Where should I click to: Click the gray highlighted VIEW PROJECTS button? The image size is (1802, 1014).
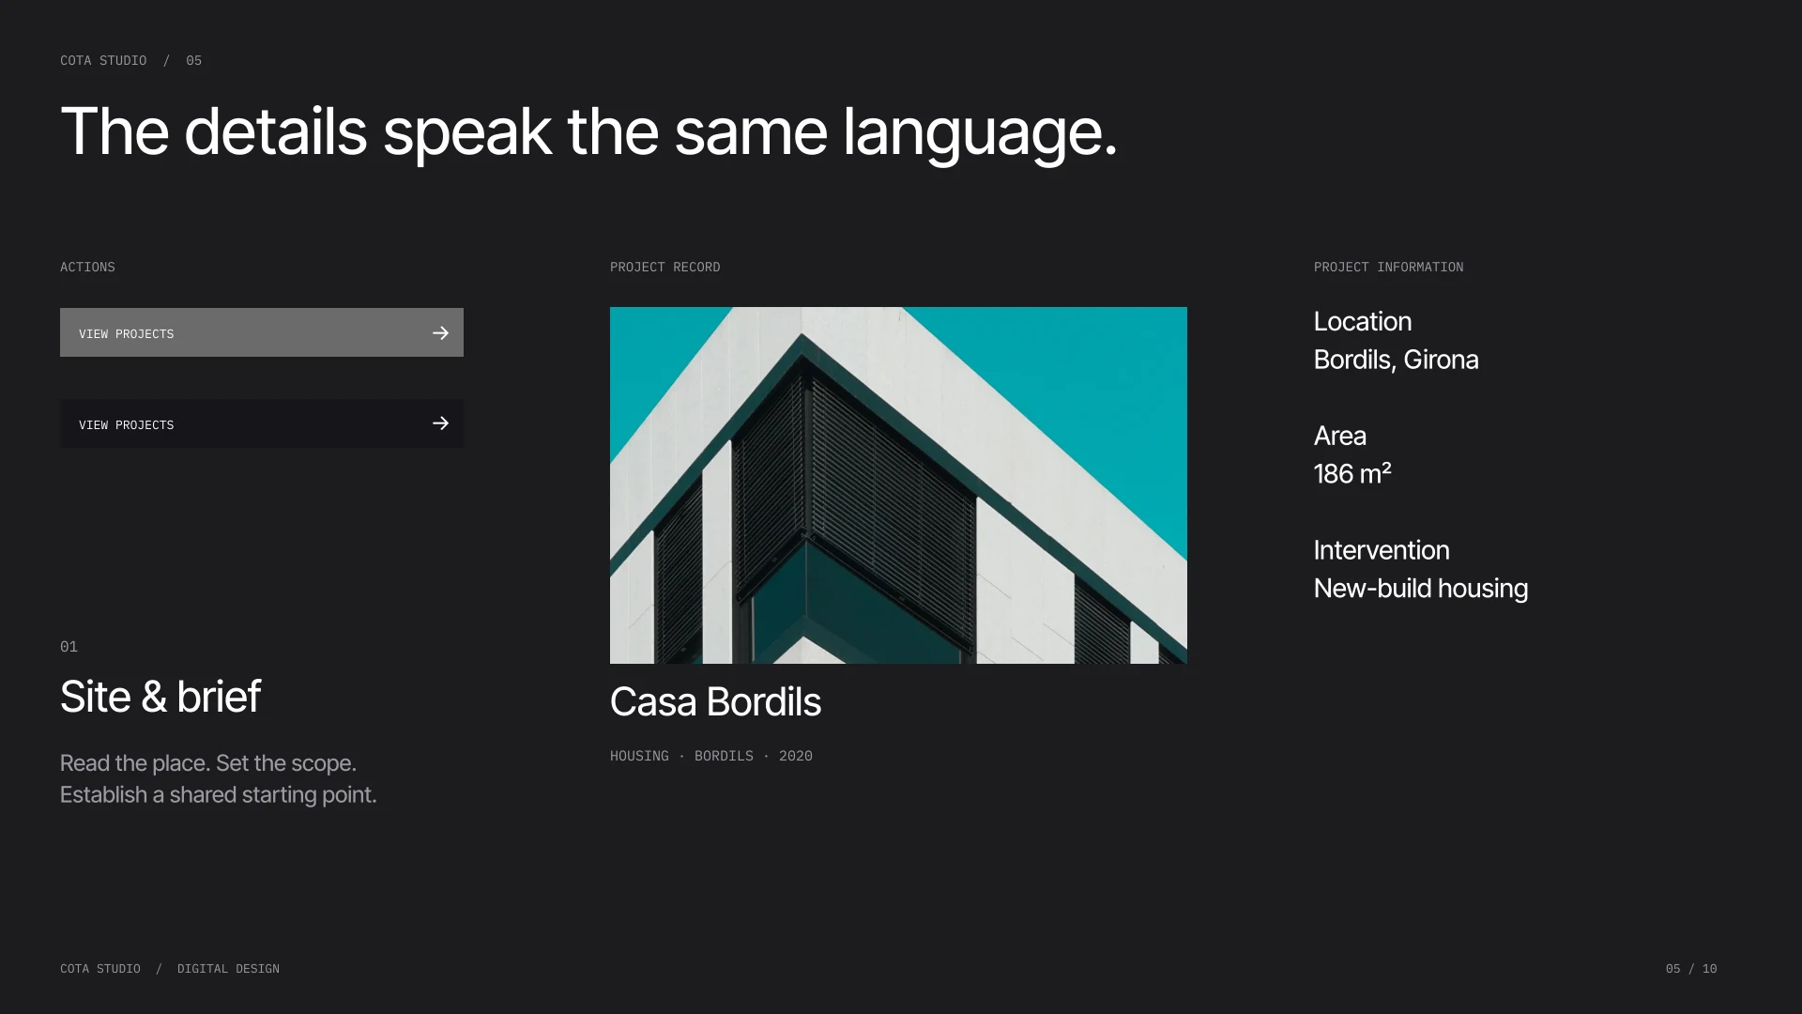[262, 332]
